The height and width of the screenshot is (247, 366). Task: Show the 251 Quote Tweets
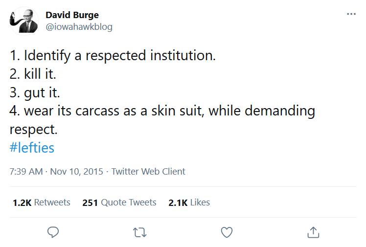(x=119, y=202)
